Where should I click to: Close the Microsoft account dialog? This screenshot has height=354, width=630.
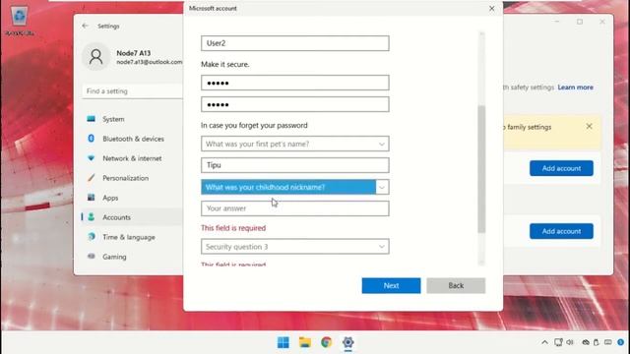pos(492,9)
